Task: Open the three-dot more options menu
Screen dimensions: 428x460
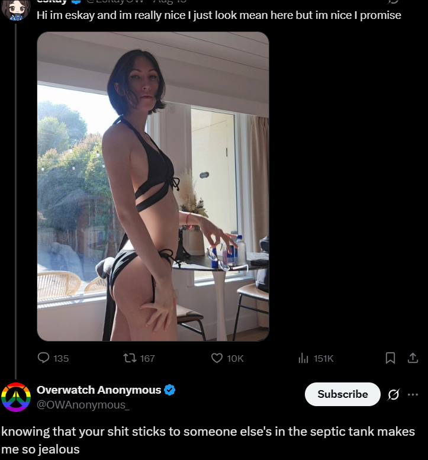Action: [413, 394]
